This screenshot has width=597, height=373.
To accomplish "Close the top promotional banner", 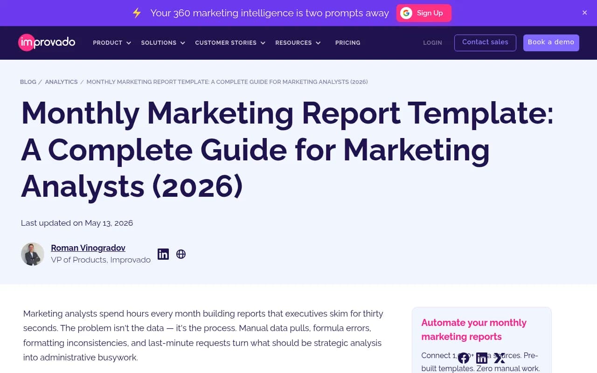I will 584,13.
